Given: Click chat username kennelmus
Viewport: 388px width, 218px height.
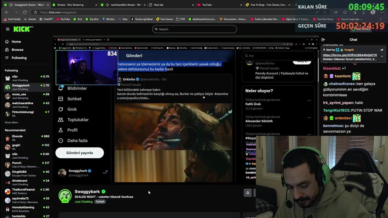Looking at the screenshot, I should coord(333,126).
